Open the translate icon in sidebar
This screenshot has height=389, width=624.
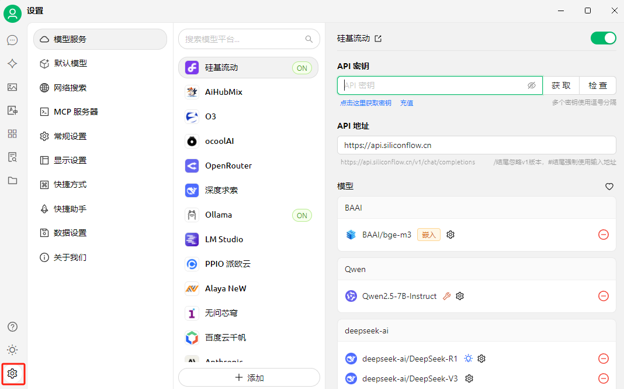click(x=12, y=110)
